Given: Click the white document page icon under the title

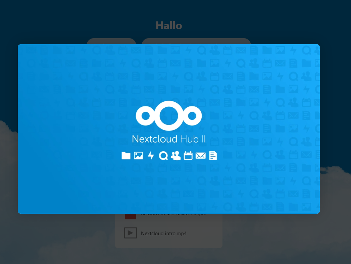Looking at the screenshot, I should tap(213, 156).
